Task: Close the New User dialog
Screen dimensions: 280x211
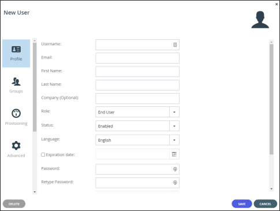Action: (x=277, y=4)
